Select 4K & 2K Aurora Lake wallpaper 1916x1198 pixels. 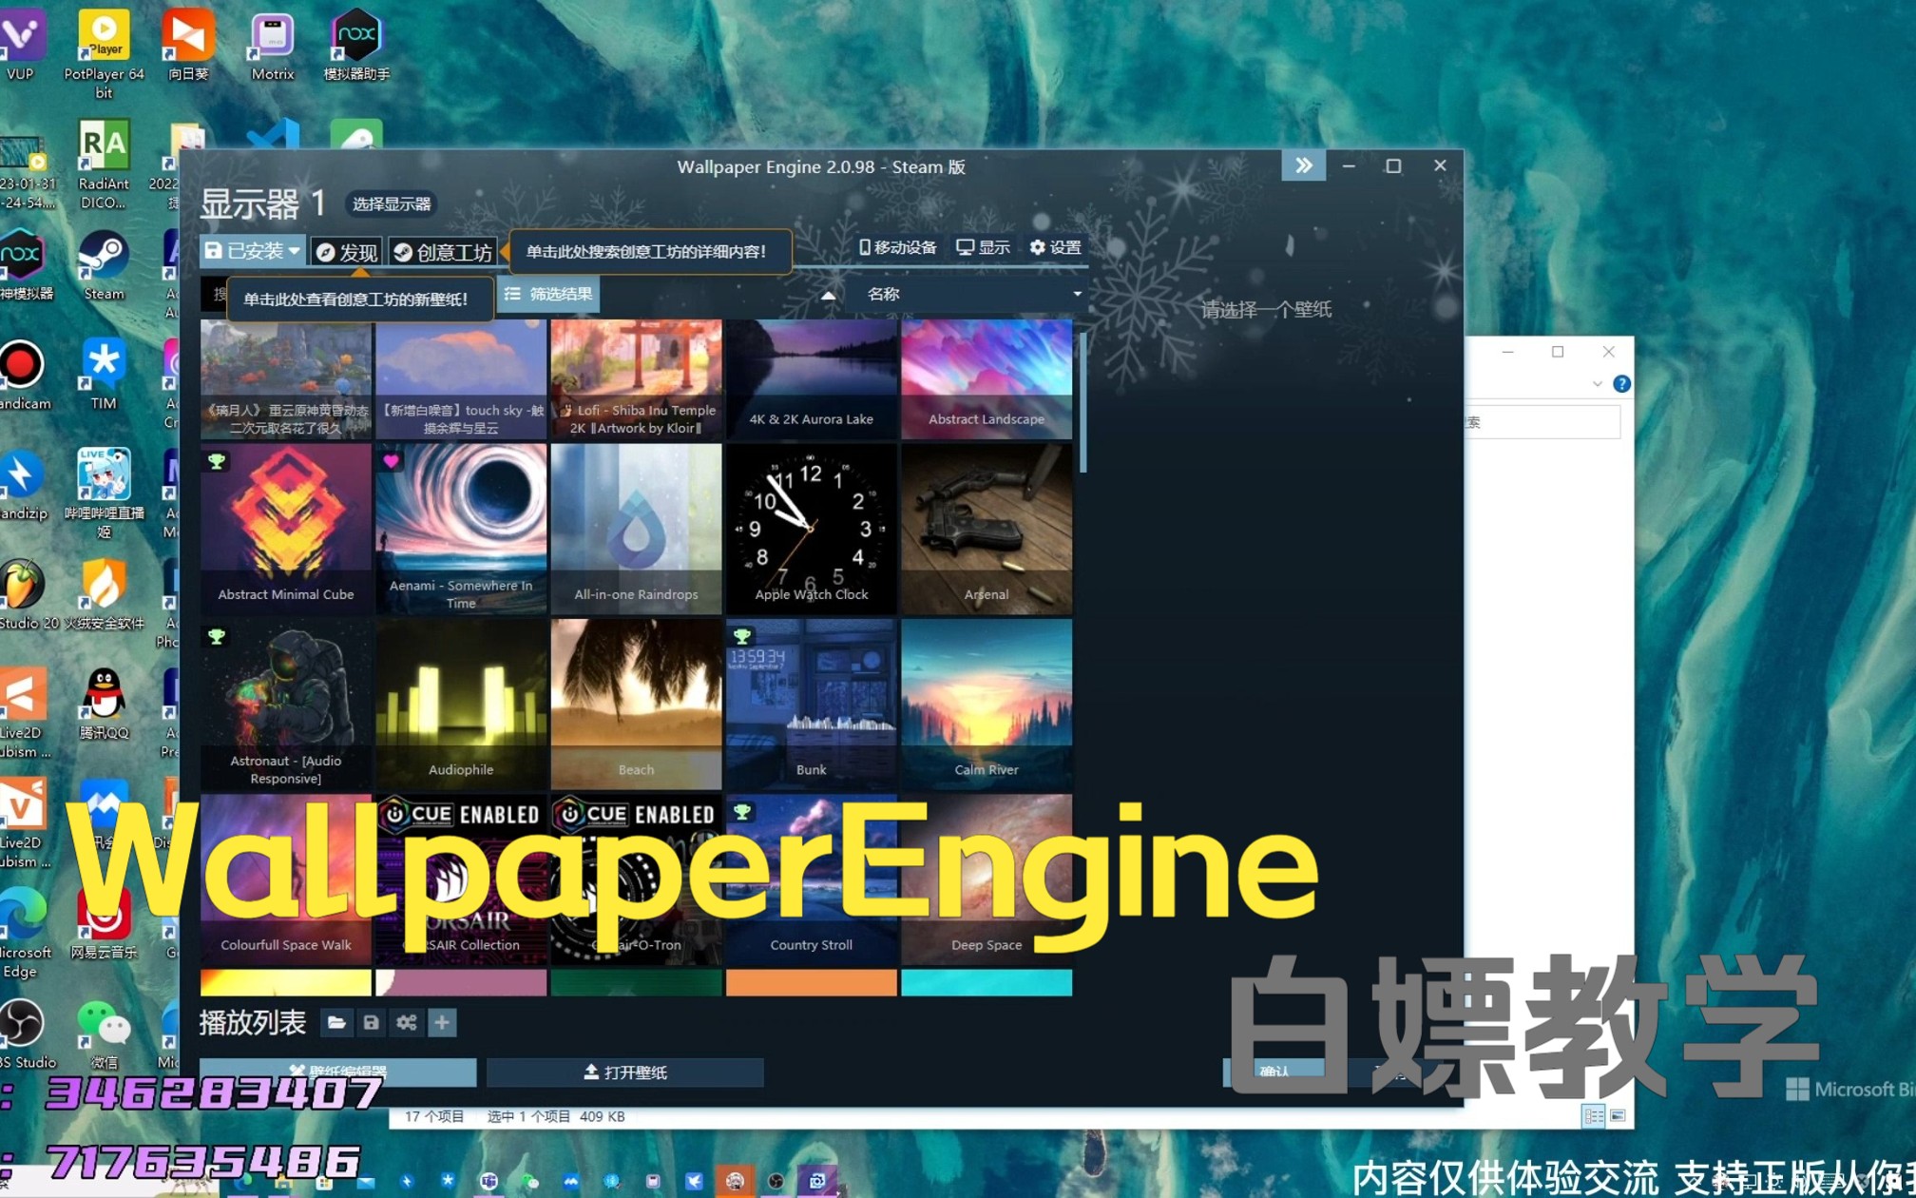point(811,378)
